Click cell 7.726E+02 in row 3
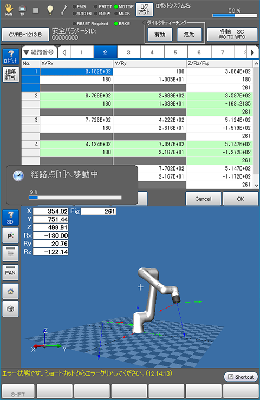Viewport: 260px width, 400px height. pyautogui.click(x=76, y=120)
